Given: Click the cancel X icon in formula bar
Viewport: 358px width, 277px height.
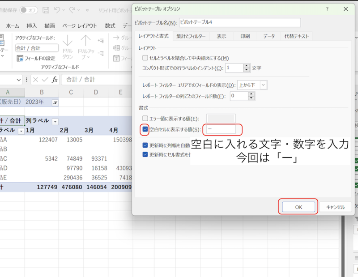Looking at the screenshot, I should [x=35, y=79].
